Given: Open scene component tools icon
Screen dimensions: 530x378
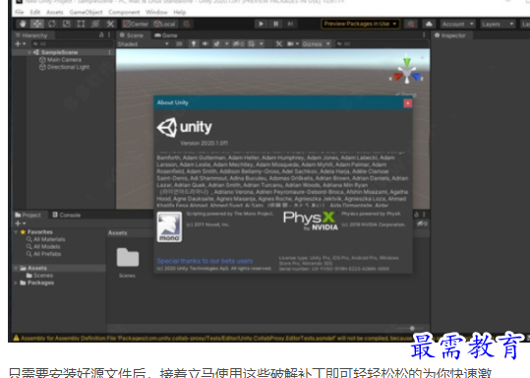Looking at the screenshot, I should pos(278,44).
